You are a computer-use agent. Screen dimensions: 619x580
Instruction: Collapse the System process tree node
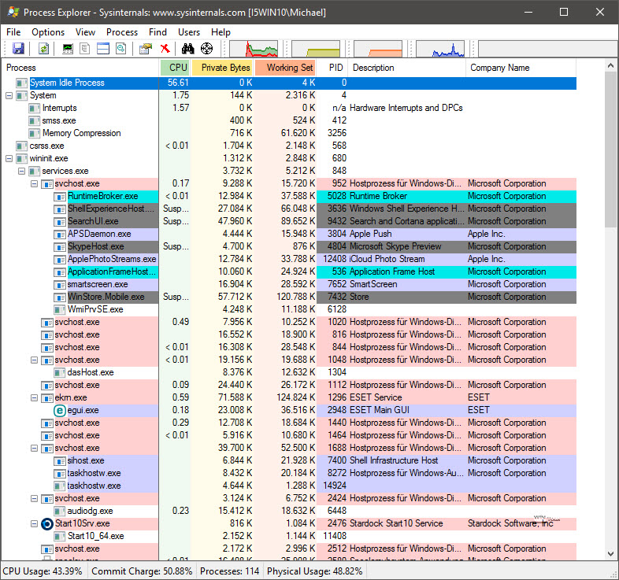click(x=9, y=95)
